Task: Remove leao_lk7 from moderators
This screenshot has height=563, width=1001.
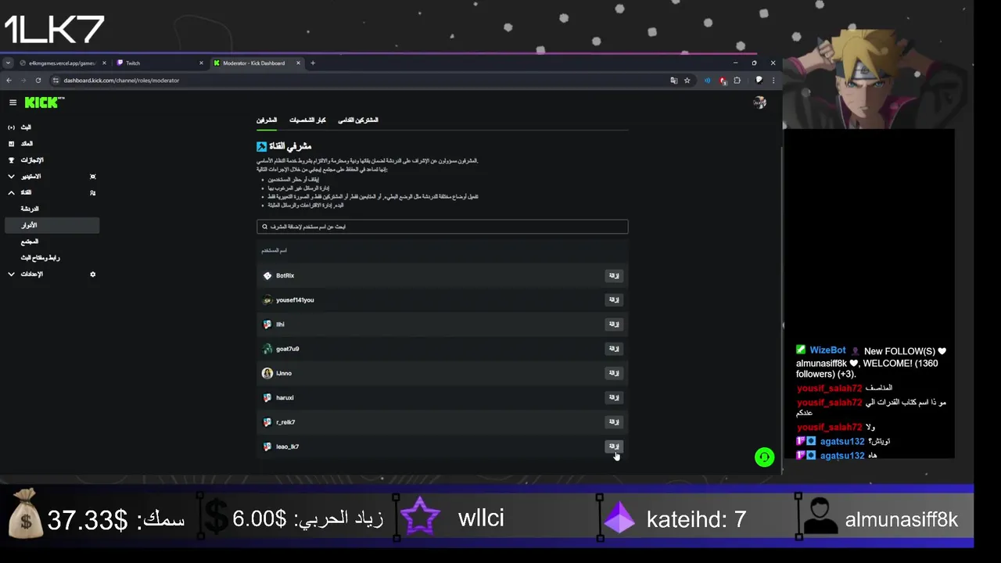Action: coord(614,446)
